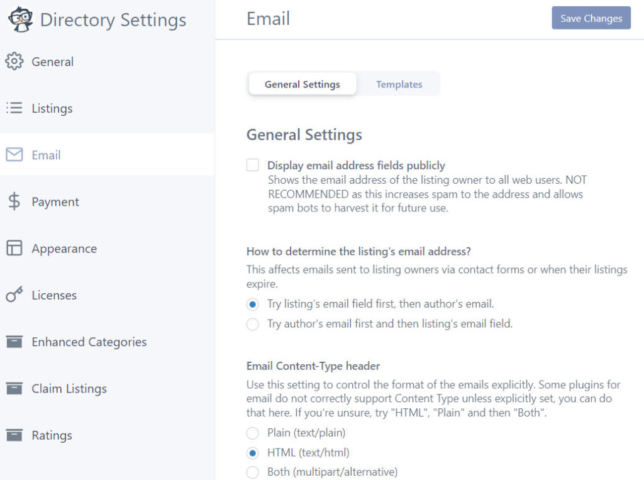Click the envelope icon beside Email

[x=14, y=155]
